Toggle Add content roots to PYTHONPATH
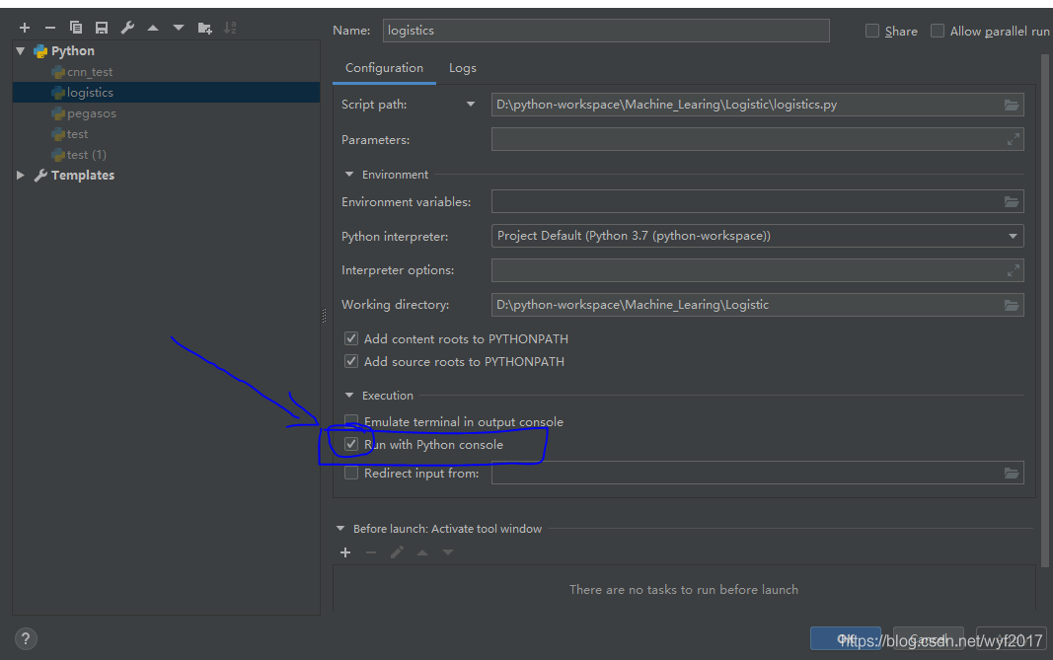 point(351,338)
